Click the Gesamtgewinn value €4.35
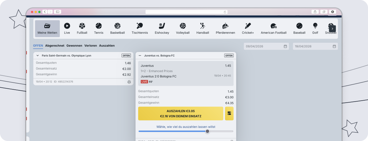 click(x=229, y=103)
